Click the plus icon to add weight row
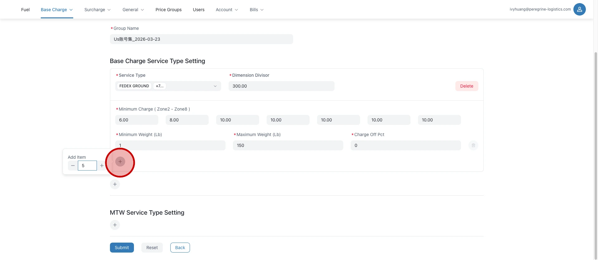This screenshot has width=598, height=260. [120, 162]
